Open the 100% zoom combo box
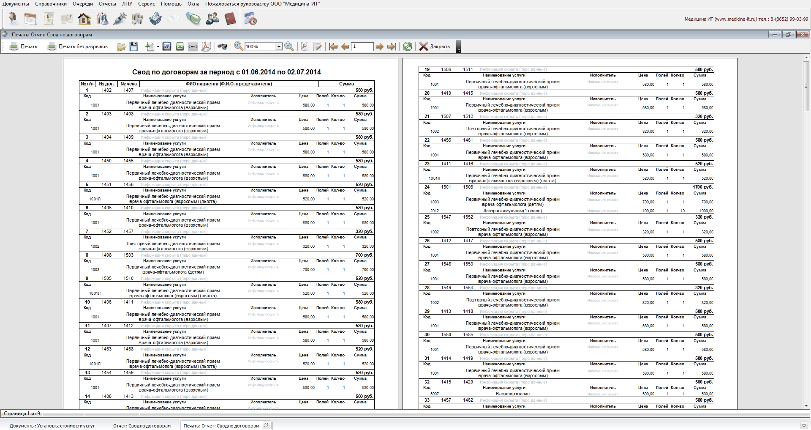811x430 pixels. pos(264,47)
